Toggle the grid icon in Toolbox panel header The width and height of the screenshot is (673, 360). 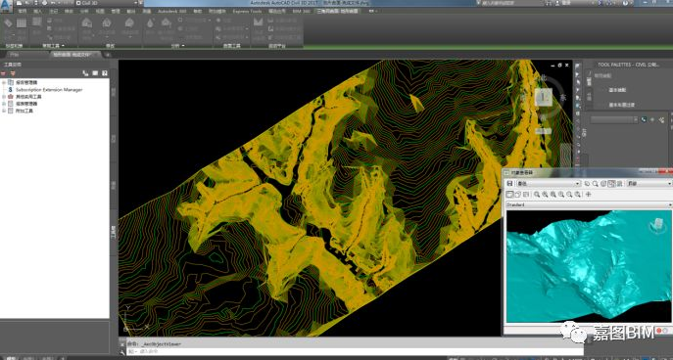click(x=95, y=73)
